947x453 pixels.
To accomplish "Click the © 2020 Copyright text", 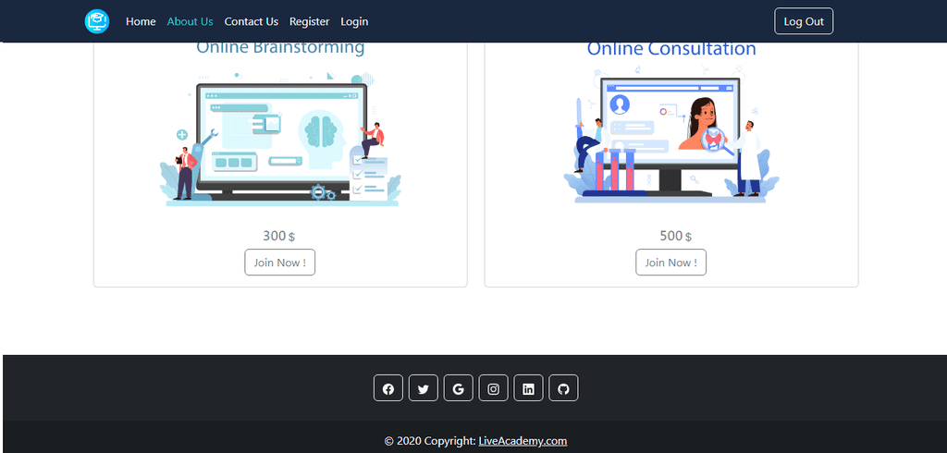I will (x=430, y=441).
